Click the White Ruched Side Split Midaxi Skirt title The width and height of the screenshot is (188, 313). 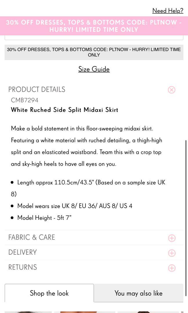pos(64,110)
